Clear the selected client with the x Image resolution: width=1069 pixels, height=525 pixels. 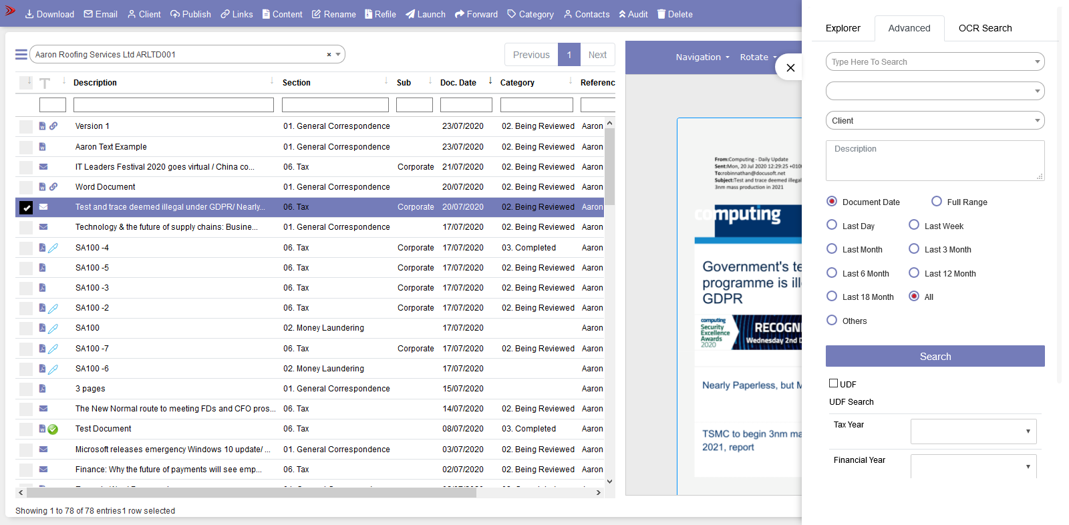point(329,55)
